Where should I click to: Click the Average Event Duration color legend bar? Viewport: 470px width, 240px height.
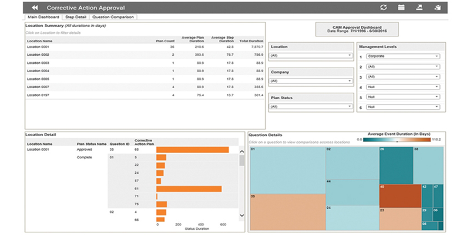tap(397, 140)
